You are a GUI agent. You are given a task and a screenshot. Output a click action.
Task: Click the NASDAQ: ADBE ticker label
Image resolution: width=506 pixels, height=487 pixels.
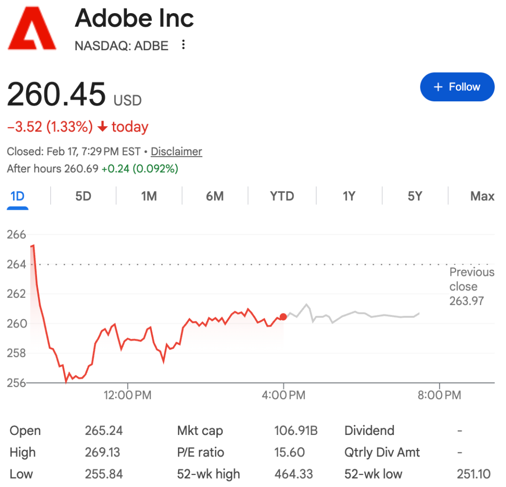click(121, 46)
